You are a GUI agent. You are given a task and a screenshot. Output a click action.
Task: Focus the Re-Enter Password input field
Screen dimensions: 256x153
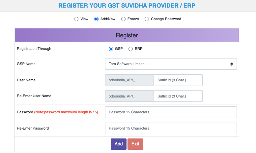[171, 128]
